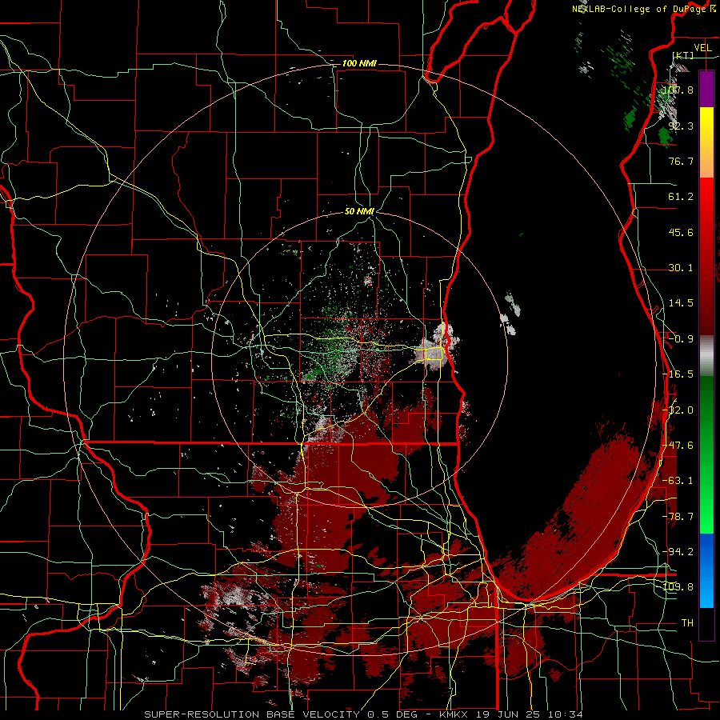This screenshot has width=720, height=720.
Task: Pick the gray near-zero segment of the color bar
Action: [x=706, y=356]
